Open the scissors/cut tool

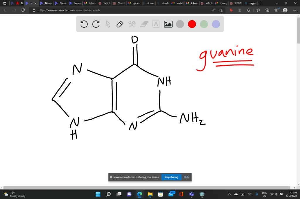coord(132,24)
